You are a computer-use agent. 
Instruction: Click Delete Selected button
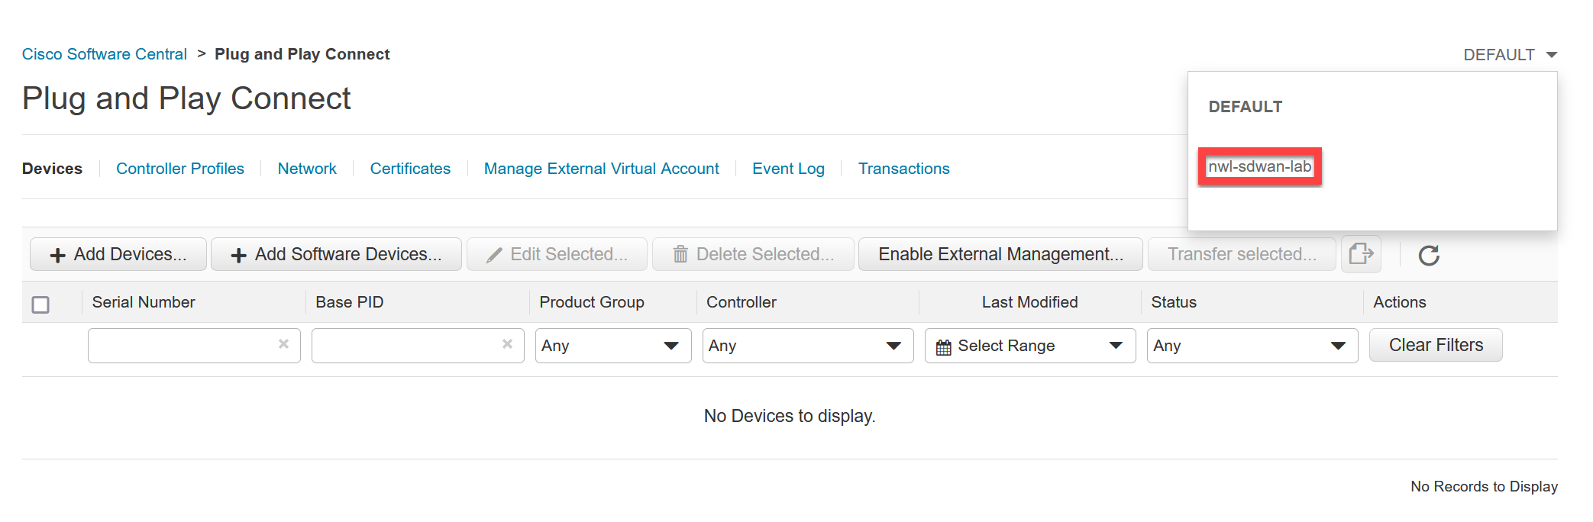tap(753, 254)
